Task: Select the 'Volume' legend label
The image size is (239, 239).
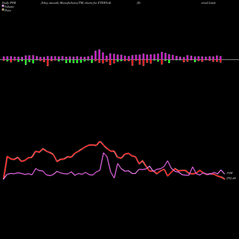Action: (9, 7)
